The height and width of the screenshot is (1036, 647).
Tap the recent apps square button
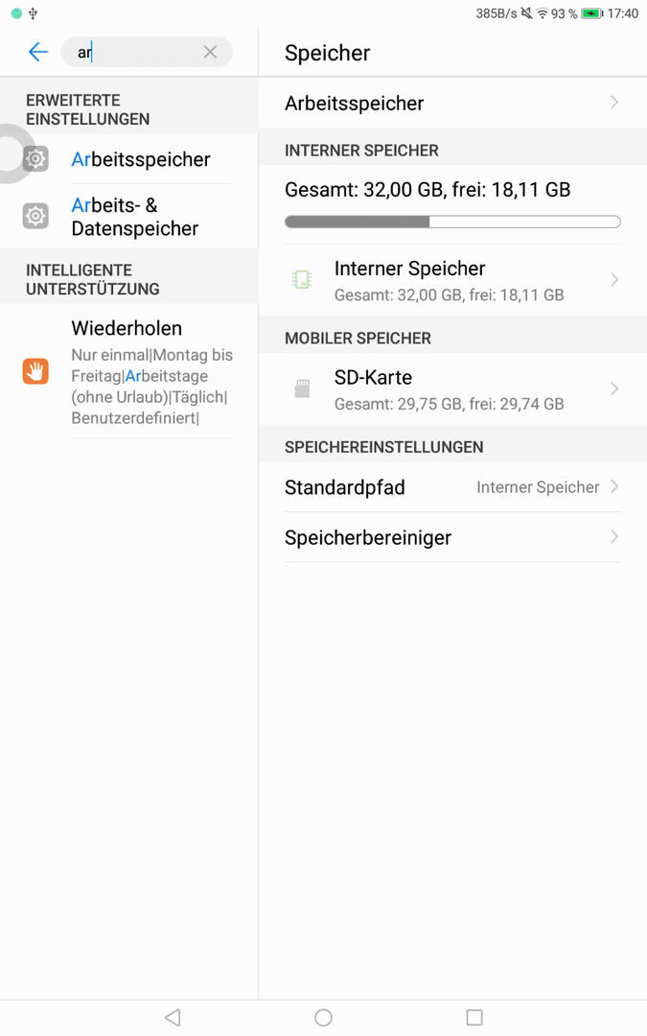tap(474, 1018)
